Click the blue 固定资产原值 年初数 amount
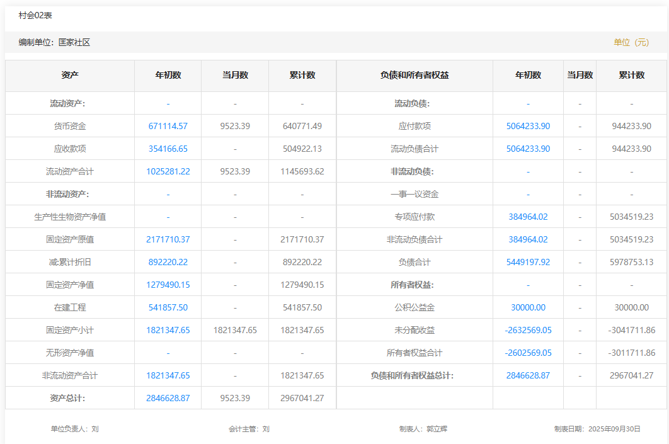This screenshot has width=669, height=444. 168,239
